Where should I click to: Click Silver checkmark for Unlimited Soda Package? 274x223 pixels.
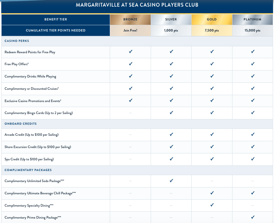click(171, 180)
